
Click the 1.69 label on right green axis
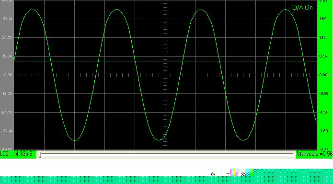[x=323, y=19]
